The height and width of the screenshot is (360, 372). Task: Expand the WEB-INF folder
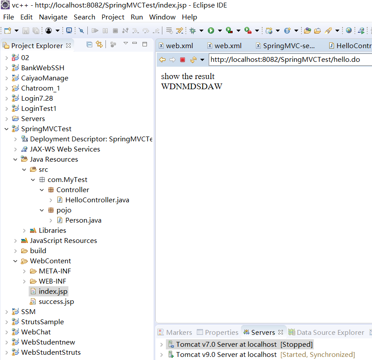point(24,281)
